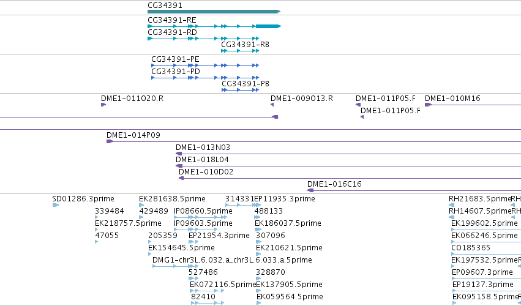This screenshot has height=306, width=521.
Task: Click the EK095158.5prime label
Action: pos(485,297)
